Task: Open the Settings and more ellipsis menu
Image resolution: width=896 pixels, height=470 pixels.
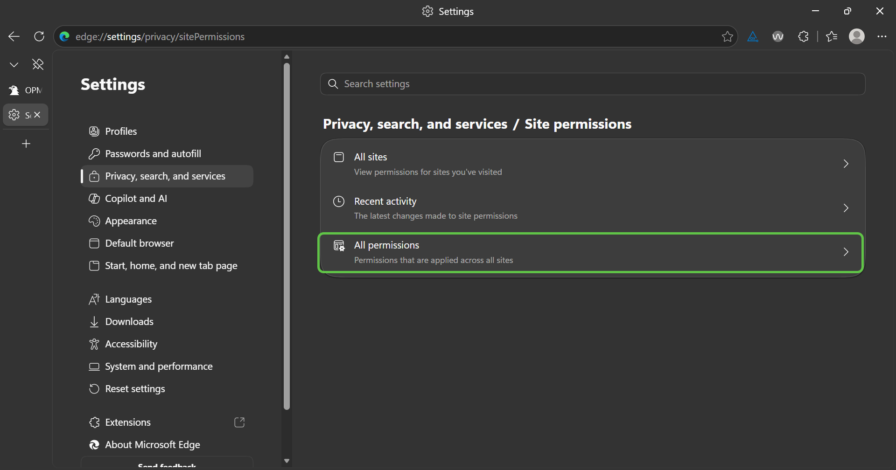Action: point(882,36)
